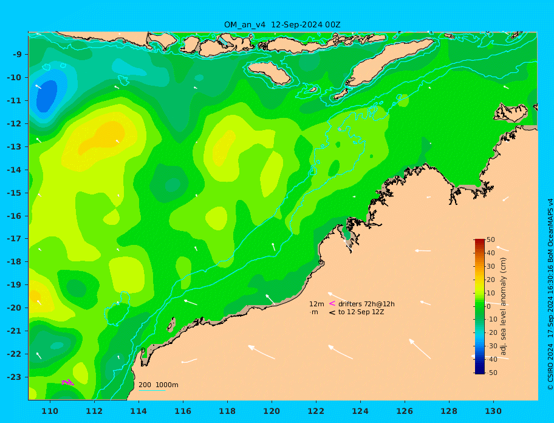
Task: Click the cyan line under the "200" depth label
Action: (152, 390)
